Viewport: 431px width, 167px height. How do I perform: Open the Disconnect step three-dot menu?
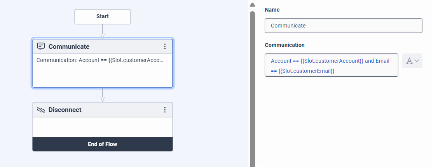(165, 110)
